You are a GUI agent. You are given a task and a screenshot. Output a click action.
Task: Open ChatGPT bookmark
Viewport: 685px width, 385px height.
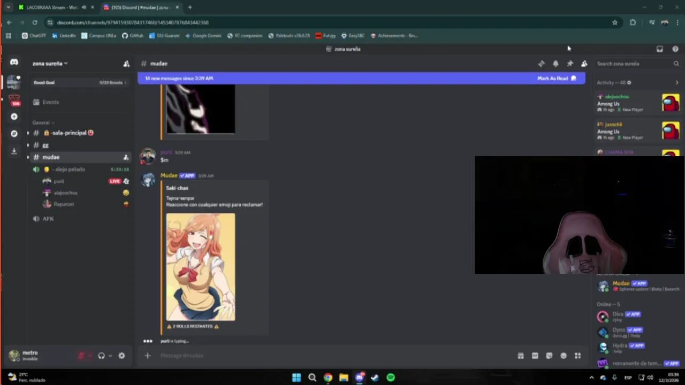34,36
